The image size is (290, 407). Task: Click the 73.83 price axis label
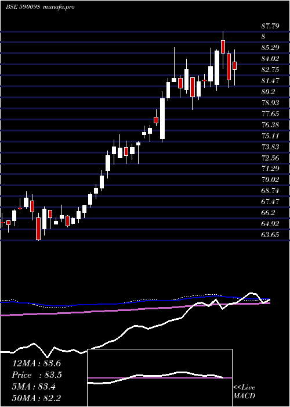coord(271,147)
